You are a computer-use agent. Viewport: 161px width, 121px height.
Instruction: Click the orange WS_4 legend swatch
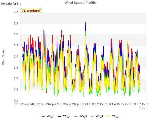[92, 116]
